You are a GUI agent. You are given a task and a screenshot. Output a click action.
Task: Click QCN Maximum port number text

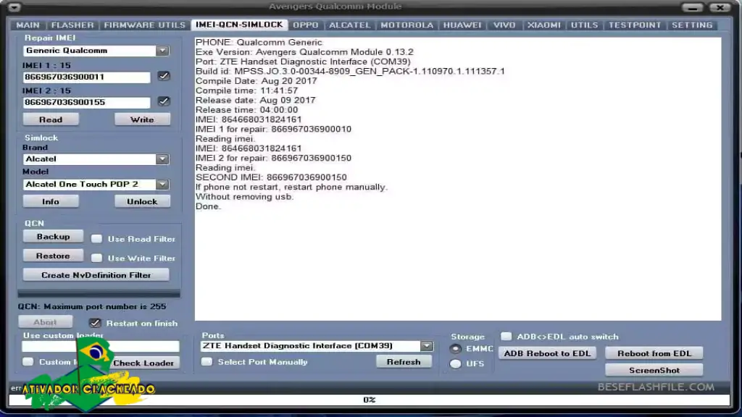pyautogui.click(x=92, y=306)
